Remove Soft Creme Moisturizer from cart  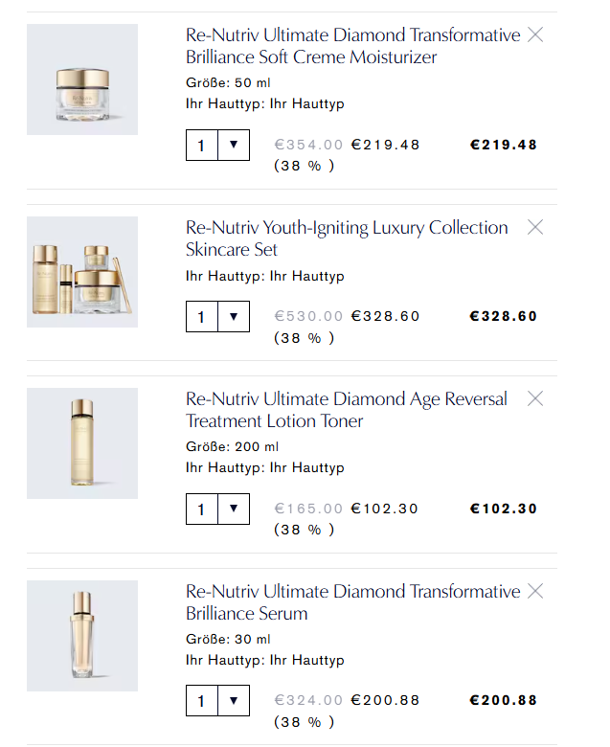(535, 34)
